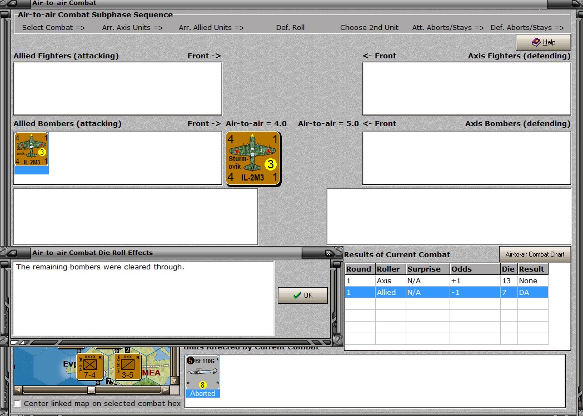Click the Allied Fighters attacking box
Viewport: 583px width, 416px height.
tap(118, 88)
